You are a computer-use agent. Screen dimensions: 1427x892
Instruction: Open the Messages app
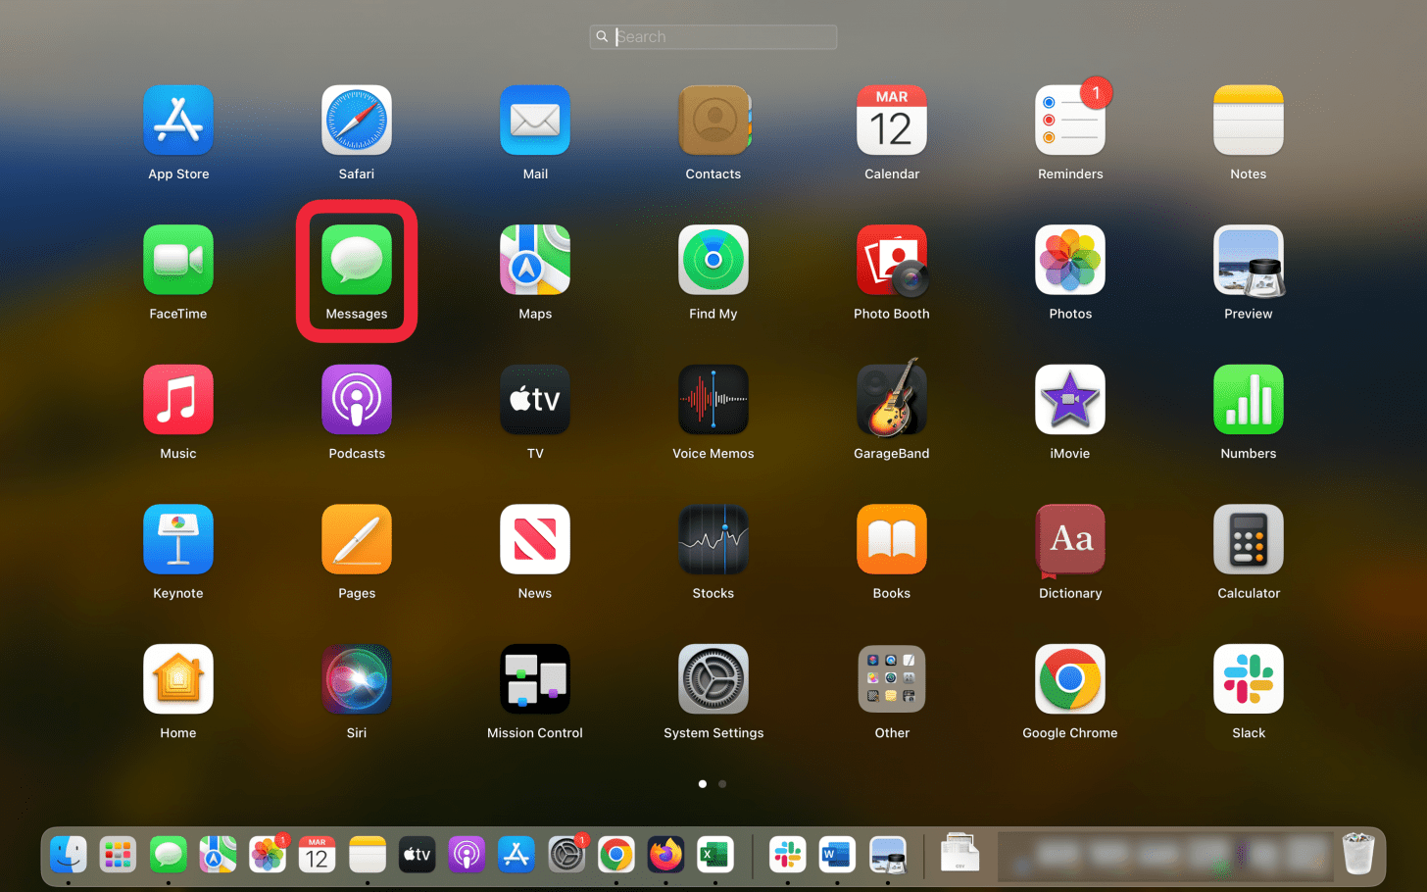[x=356, y=260]
